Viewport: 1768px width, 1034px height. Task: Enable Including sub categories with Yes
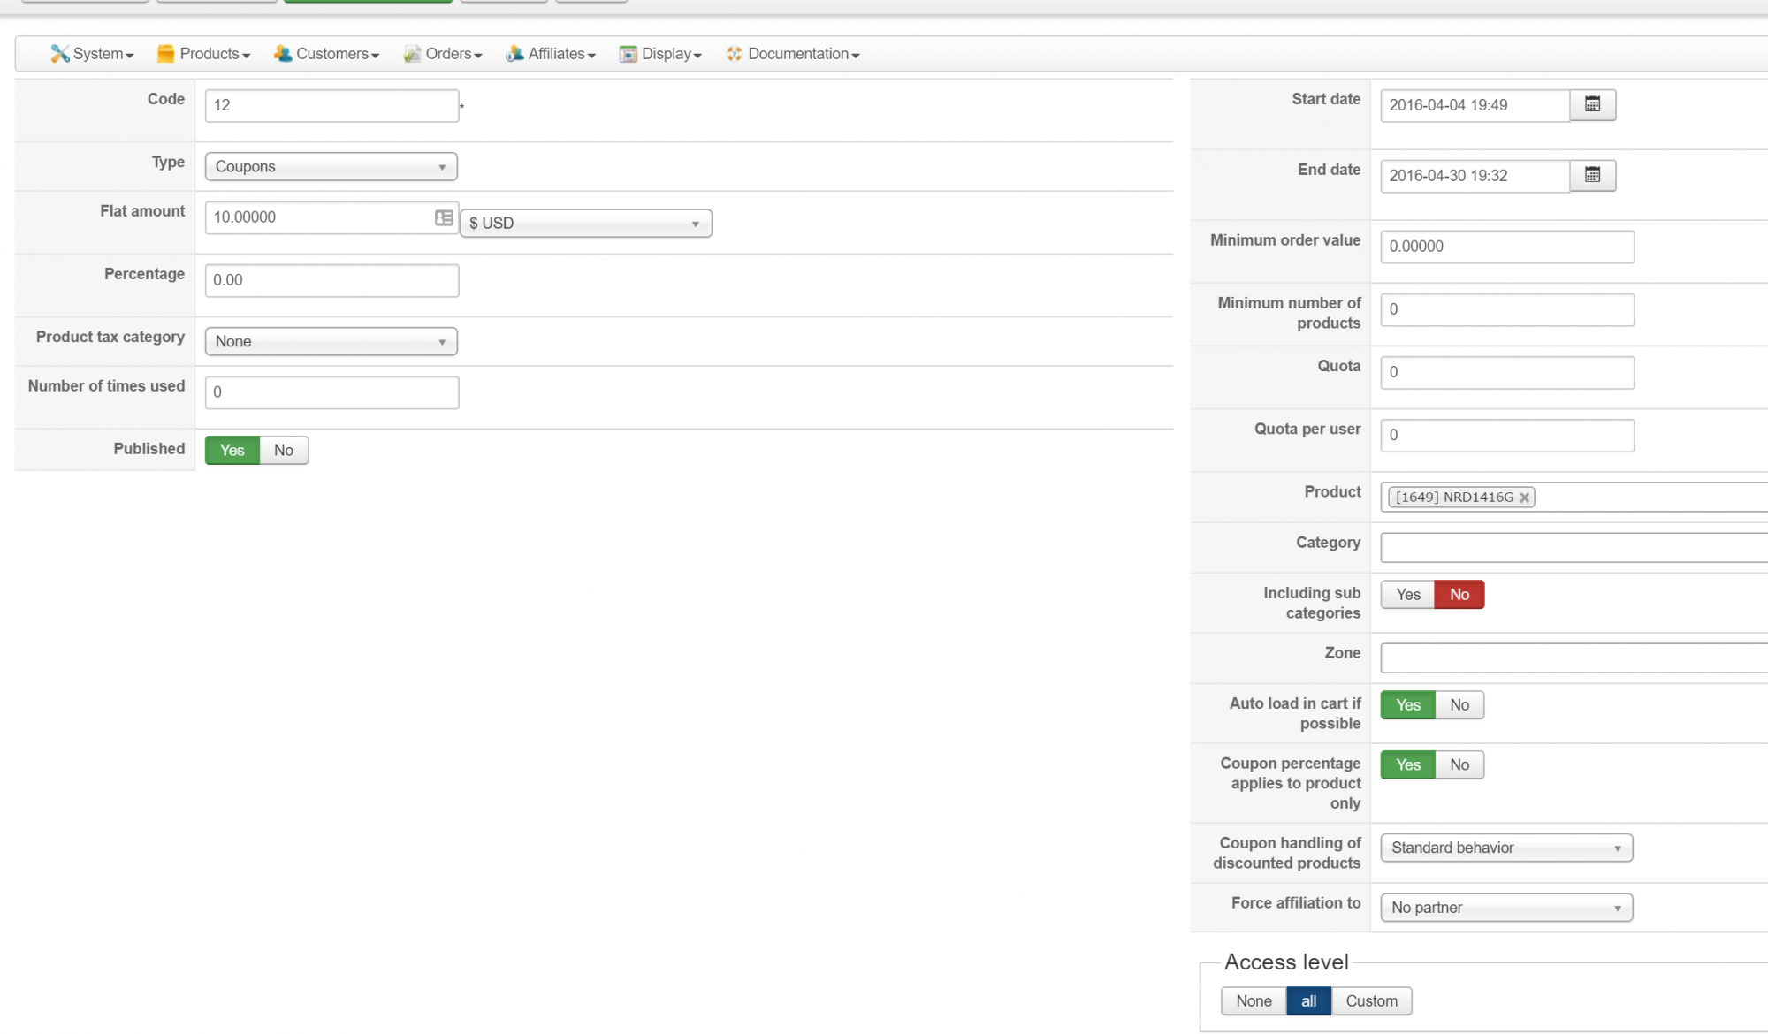[x=1407, y=595]
